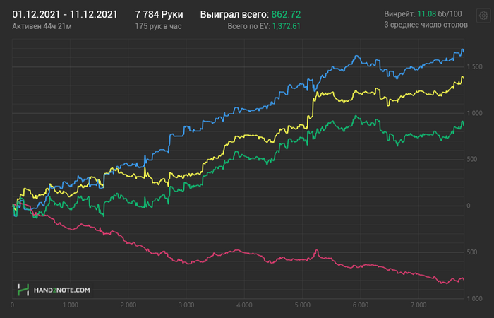This screenshot has height=318, width=494.
Task: Click the 'Всего по EV:' label
Action: coord(249,26)
